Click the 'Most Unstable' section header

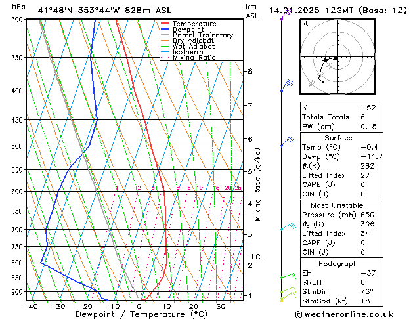tap(337, 205)
